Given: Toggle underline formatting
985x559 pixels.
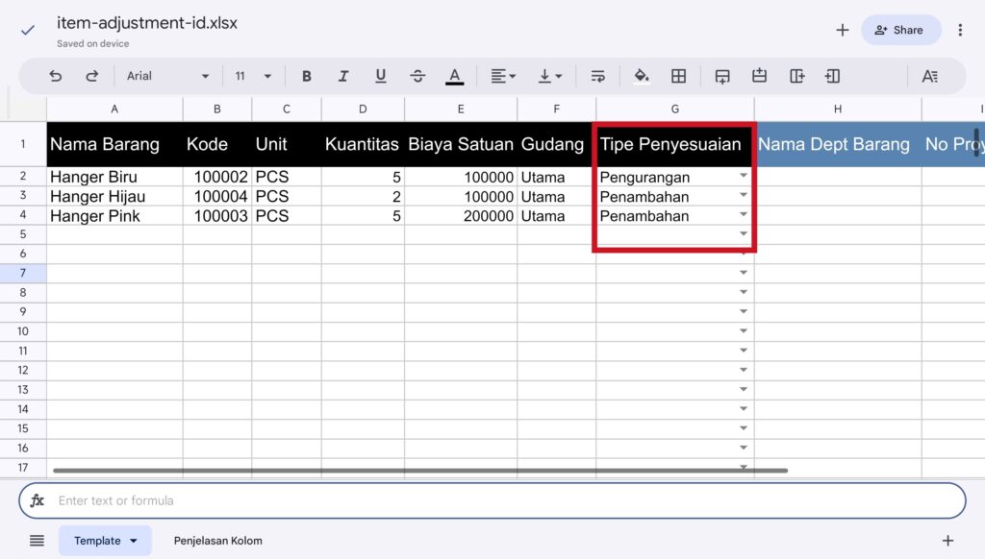Looking at the screenshot, I should [380, 76].
